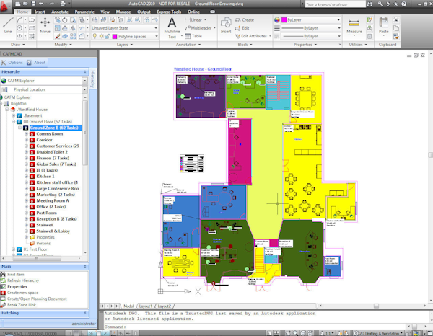Image resolution: width=433 pixels, height=336 pixels.
Task: Click the Help question mark icon
Action: point(403,4)
